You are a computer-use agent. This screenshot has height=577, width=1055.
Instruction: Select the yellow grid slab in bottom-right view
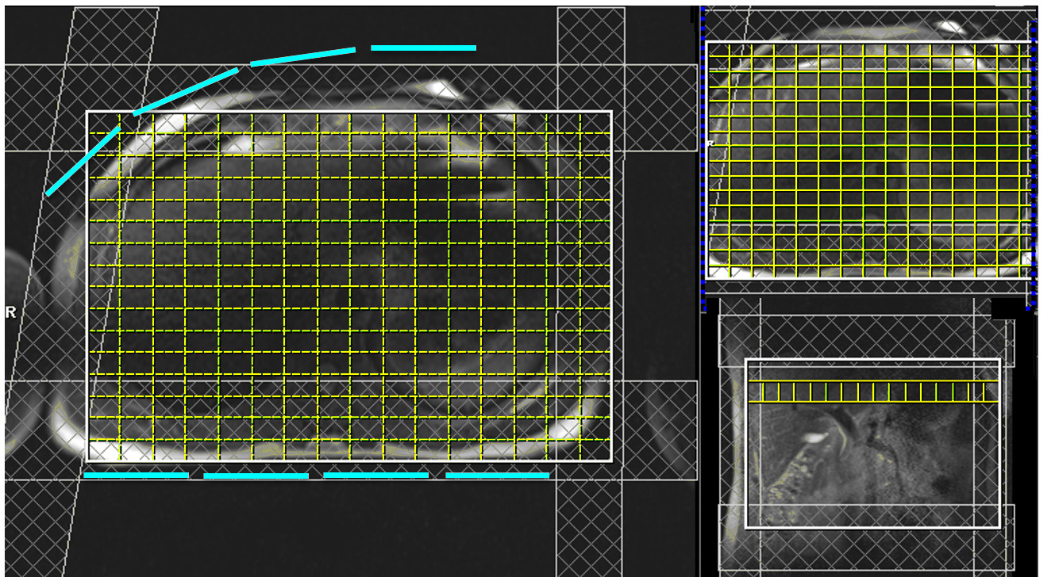tap(872, 392)
